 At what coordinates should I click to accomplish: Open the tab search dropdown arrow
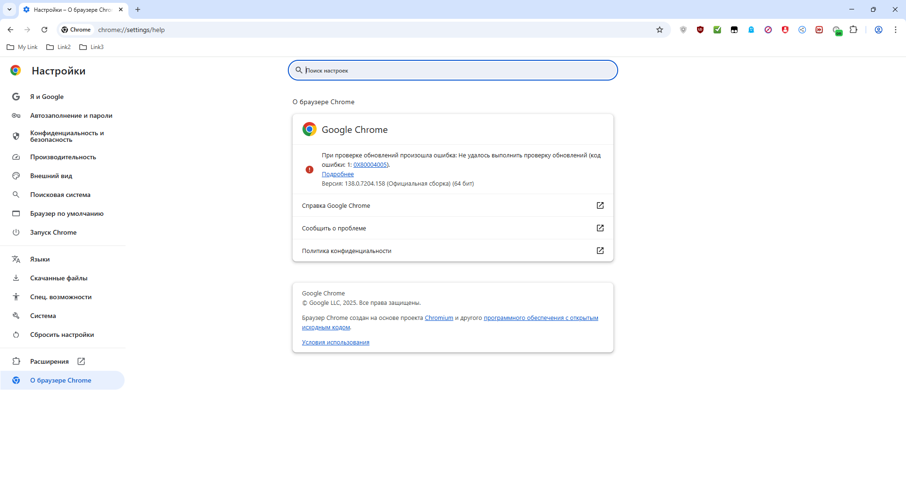[9, 9]
